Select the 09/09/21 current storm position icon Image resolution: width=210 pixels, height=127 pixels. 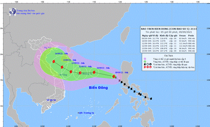click(114, 77)
